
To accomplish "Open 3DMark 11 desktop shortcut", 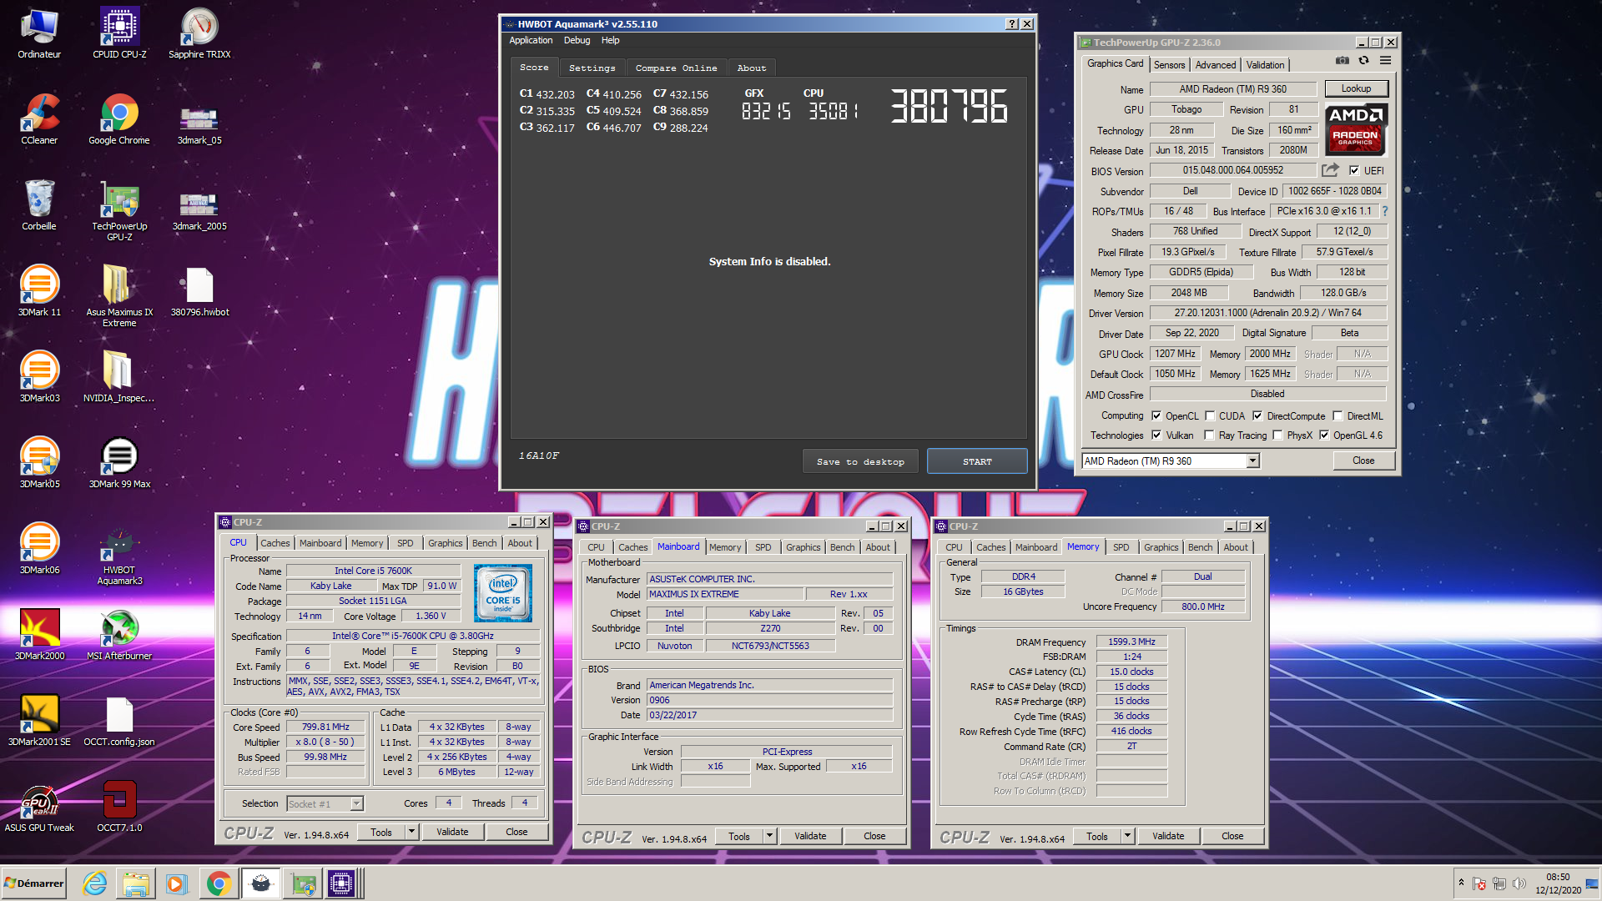I will 39,291.
